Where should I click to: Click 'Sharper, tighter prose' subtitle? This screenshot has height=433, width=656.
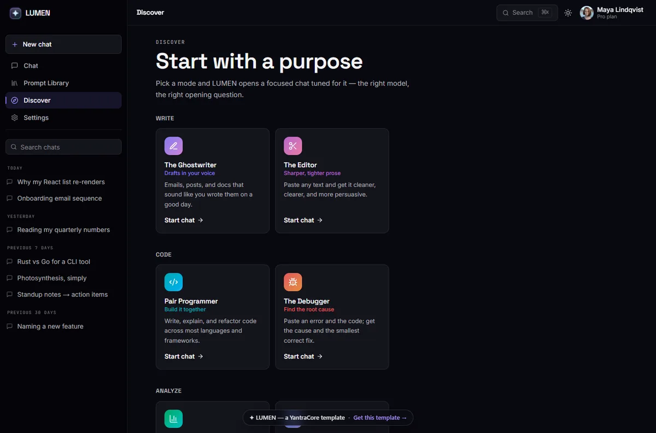coord(312,173)
